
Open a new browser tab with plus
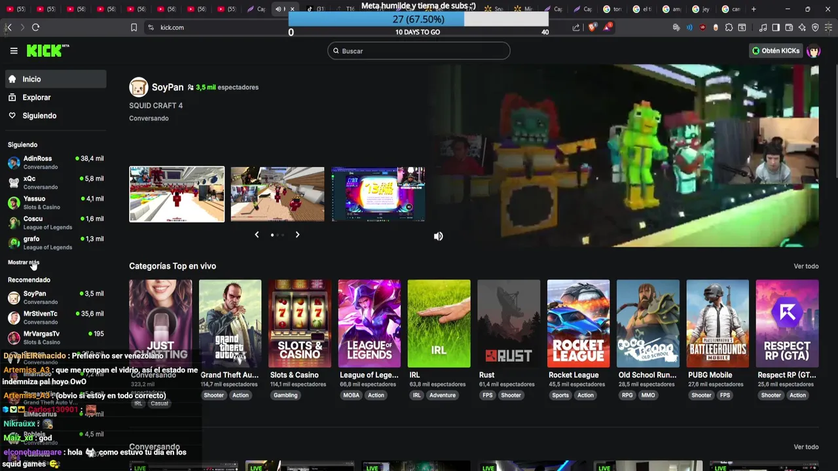pos(754,9)
